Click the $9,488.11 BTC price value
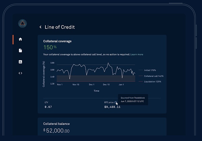The width and height of the screenshot is (202, 141). tap(112, 107)
